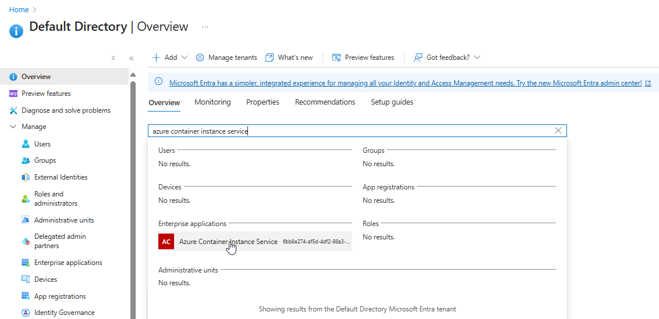Click the red AC application tile icon

tap(166, 241)
